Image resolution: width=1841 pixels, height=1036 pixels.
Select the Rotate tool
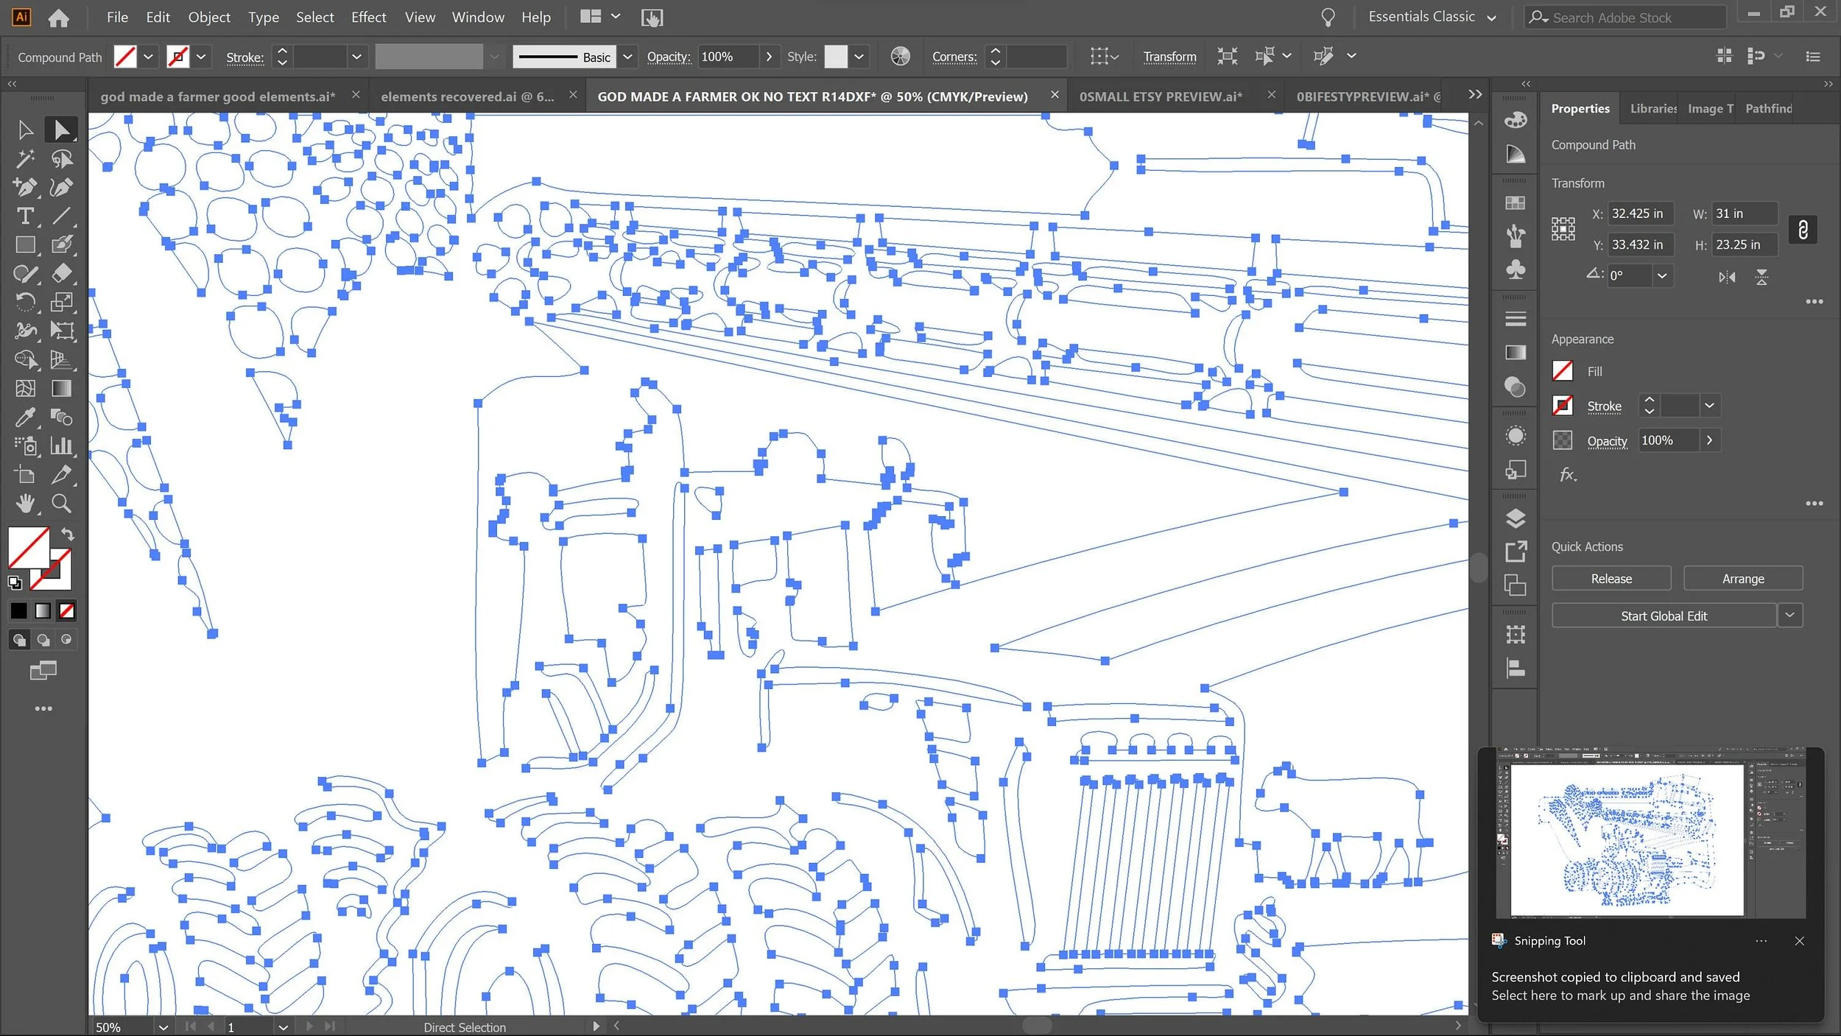pos(25,302)
